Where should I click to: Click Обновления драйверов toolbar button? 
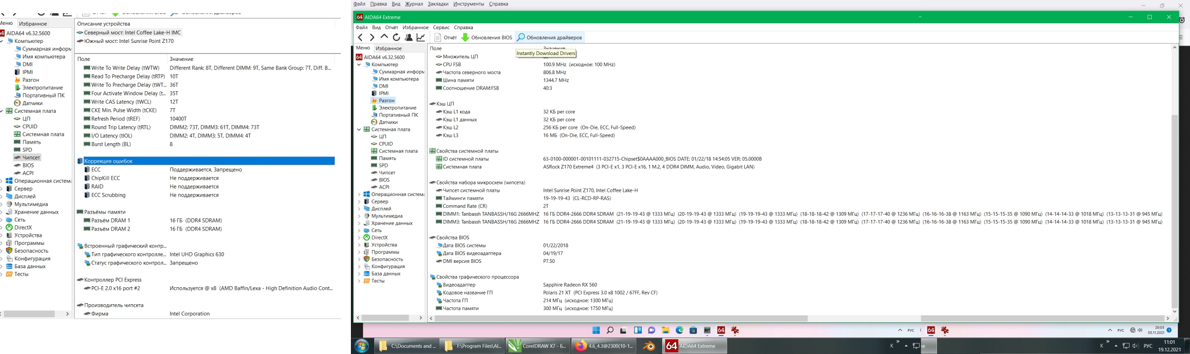tap(549, 37)
